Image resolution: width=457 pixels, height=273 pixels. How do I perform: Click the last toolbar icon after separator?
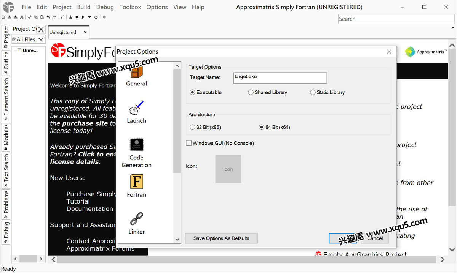(104, 17)
